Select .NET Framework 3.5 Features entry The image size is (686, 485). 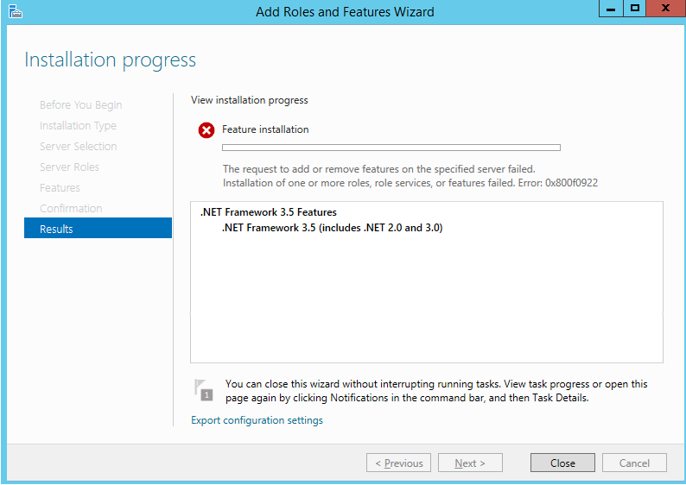tap(268, 212)
